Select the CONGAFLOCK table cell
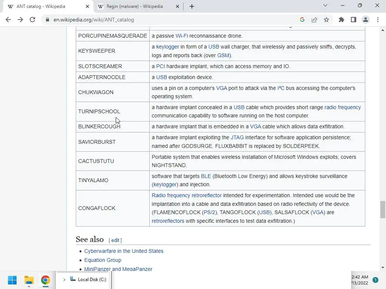The image size is (386, 289). tap(113, 208)
